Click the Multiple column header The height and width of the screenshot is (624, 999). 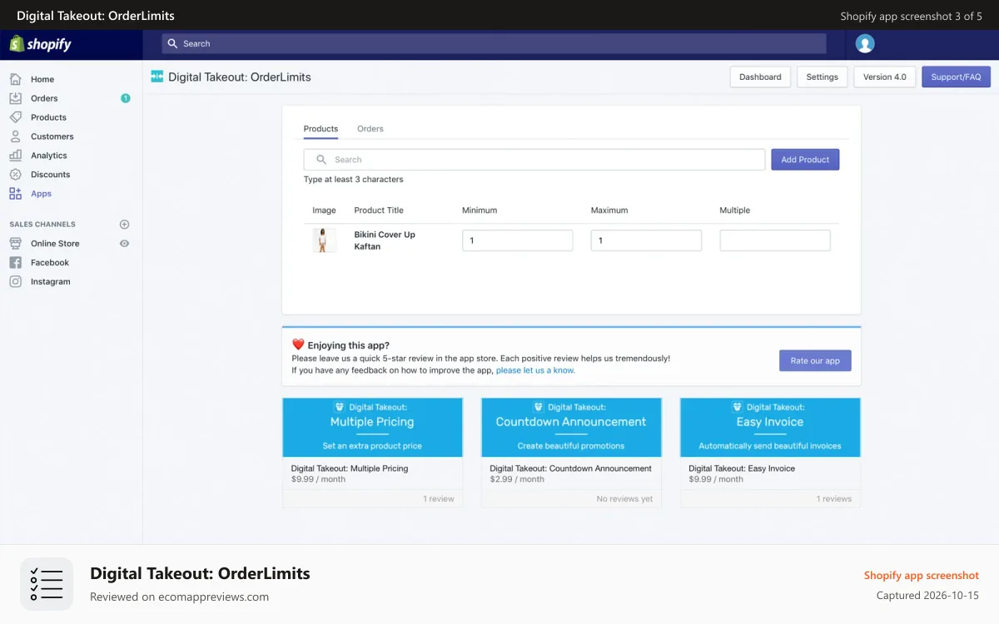coord(735,210)
